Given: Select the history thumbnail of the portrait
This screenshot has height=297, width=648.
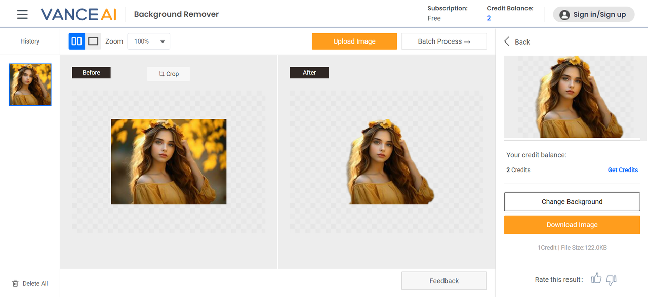Looking at the screenshot, I should tap(30, 84).
